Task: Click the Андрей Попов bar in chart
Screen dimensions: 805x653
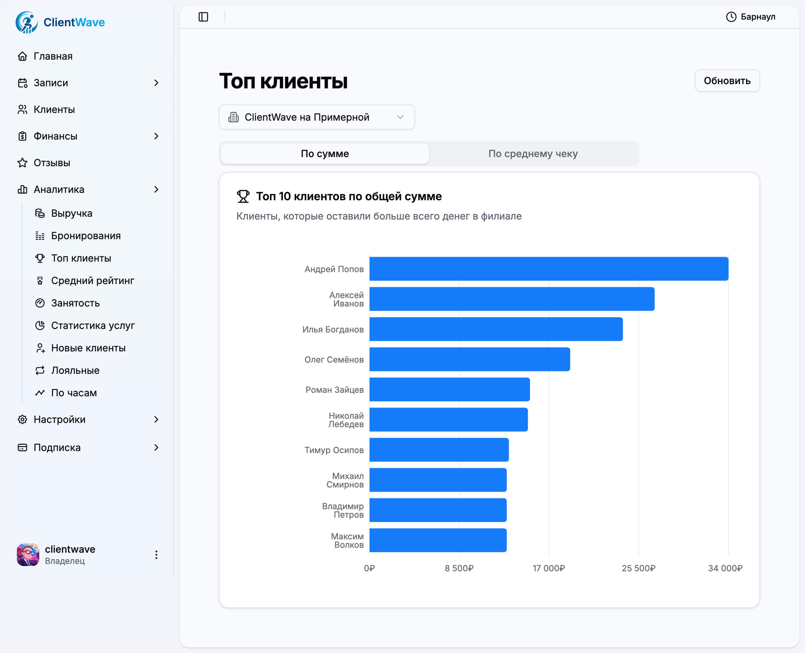Action: click(548, 269)
